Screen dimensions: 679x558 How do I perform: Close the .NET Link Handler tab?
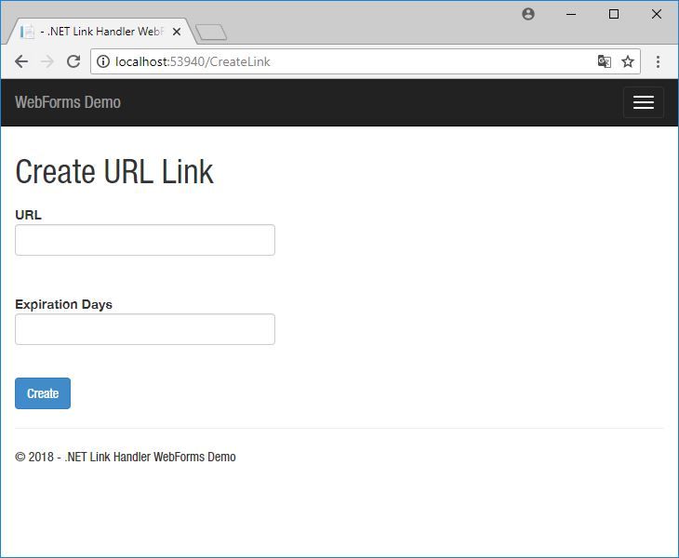tap(176, 32)
